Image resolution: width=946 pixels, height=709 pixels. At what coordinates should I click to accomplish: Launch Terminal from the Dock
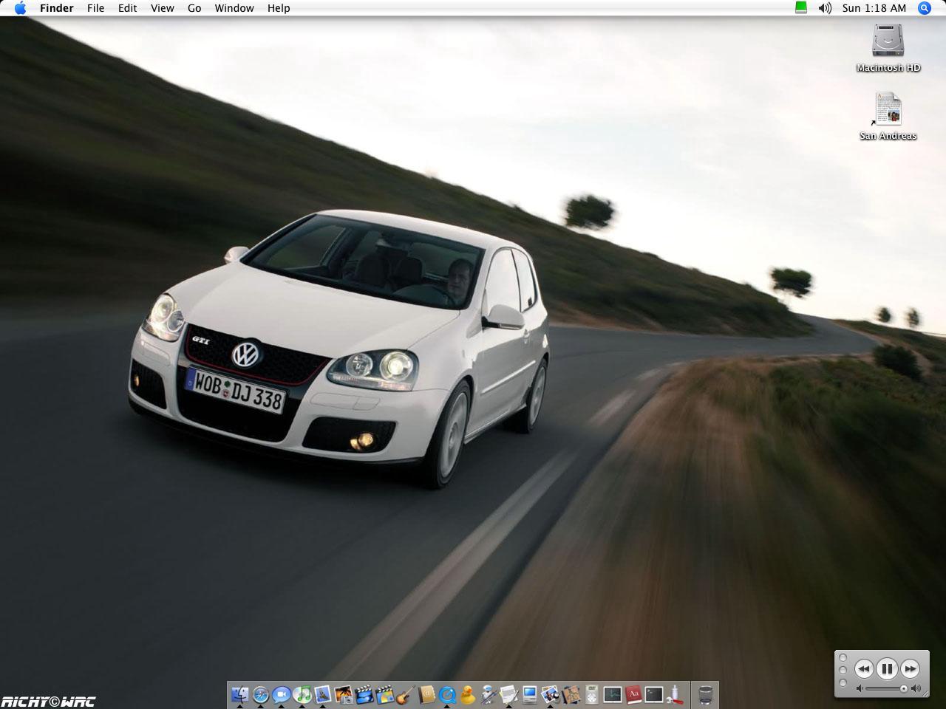coord(653,694)
